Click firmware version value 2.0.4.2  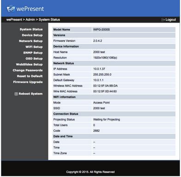point(97,41)
